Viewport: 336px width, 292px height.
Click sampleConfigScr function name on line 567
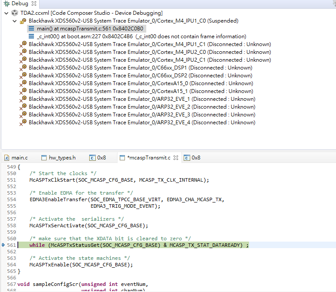click(x=56, y=284)
